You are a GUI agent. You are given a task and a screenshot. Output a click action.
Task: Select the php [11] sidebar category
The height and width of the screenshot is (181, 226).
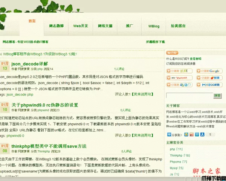(x=176, y=149)
